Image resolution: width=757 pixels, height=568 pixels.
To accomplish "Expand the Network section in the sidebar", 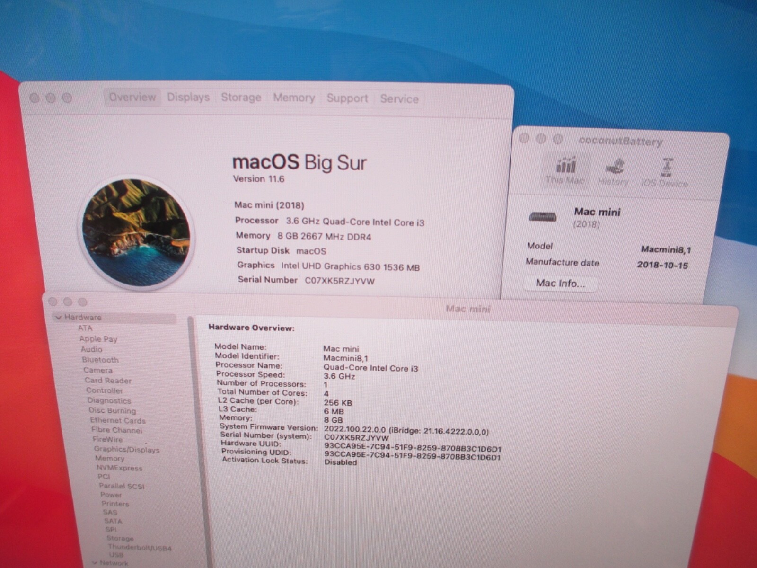I will [x=95, y=563].
